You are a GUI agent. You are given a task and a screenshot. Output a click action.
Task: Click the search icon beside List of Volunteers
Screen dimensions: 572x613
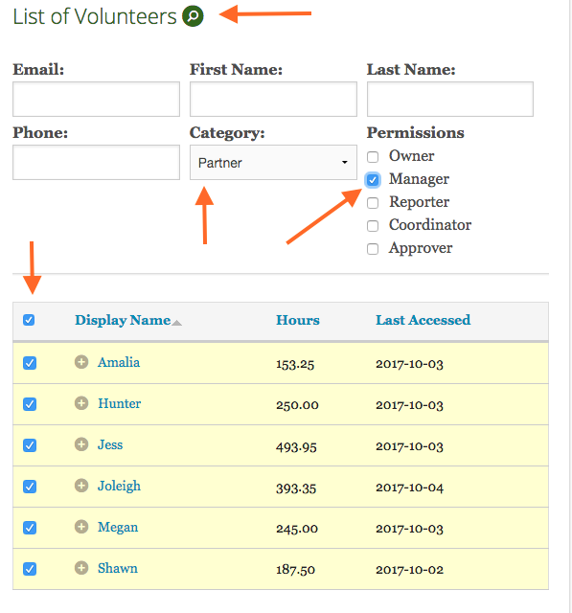(x=194, y=16)
